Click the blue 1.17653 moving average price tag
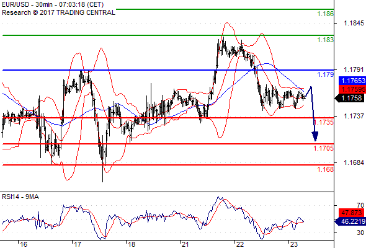Image resolution: width=366 pixels, height=248 pixels. coord(352,81)
